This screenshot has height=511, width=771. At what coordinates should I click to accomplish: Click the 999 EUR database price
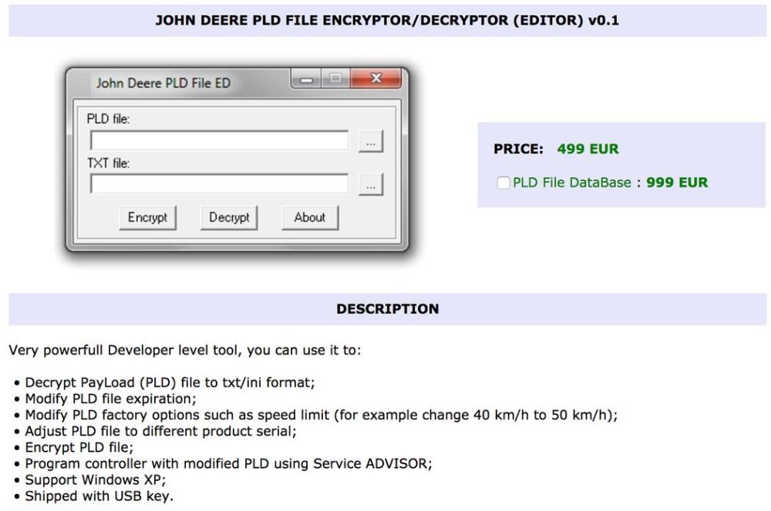pos(677,183)
